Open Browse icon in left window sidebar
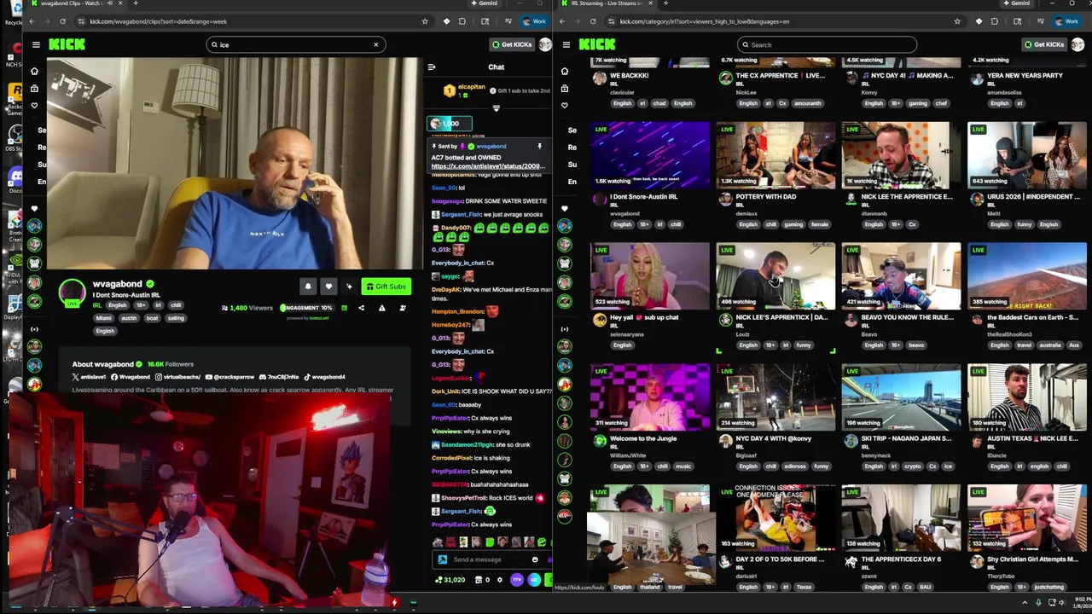This screenshot has width=1092, height=614. (34, 88)
